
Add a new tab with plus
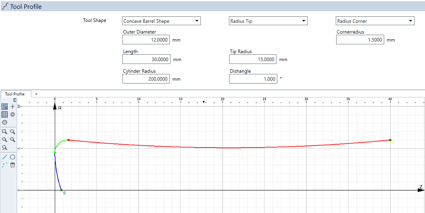(x=36, y=94)
